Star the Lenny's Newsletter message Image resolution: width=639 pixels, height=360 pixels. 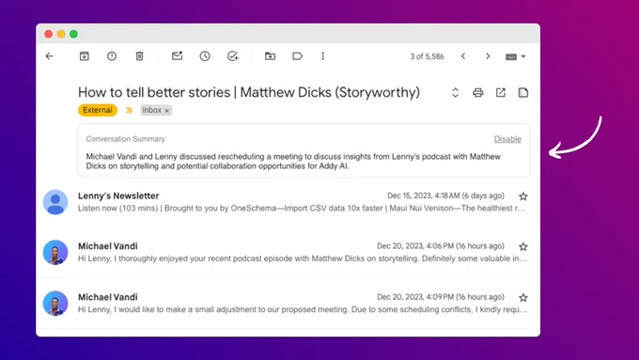(523, 196)
